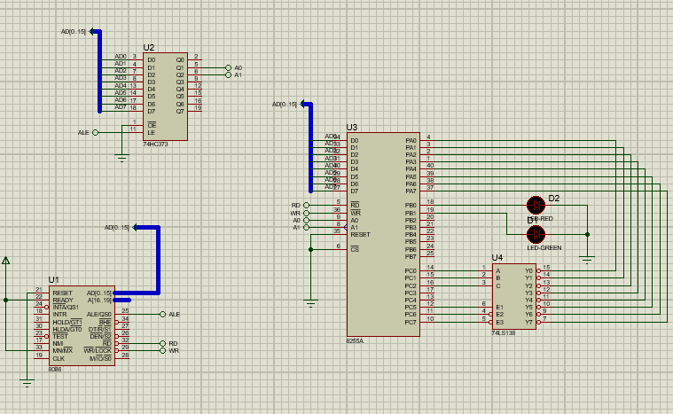
Task: Click the ground symbol below U2's OE pin
Action: coord(121,159)
